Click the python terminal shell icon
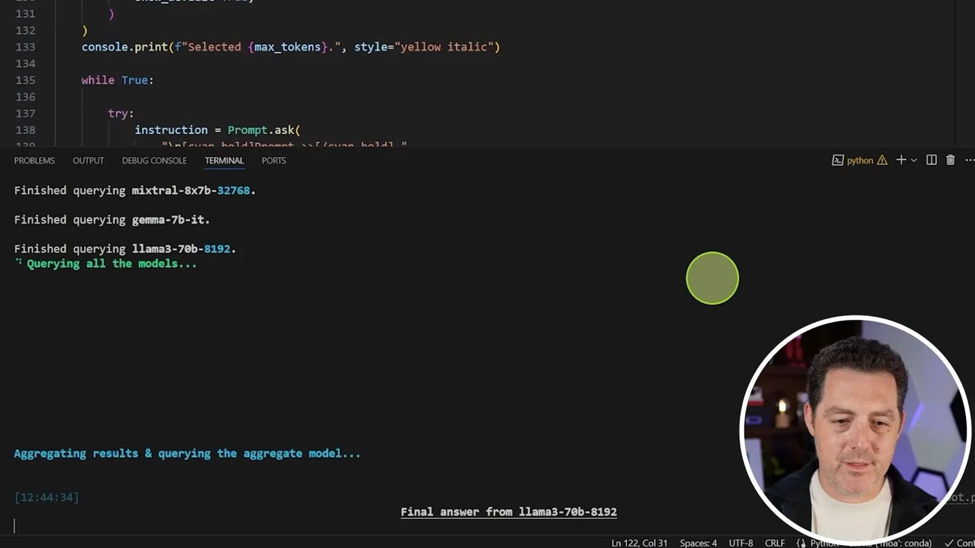The width and height of the screenshot is (975, 548). [838, 160]
